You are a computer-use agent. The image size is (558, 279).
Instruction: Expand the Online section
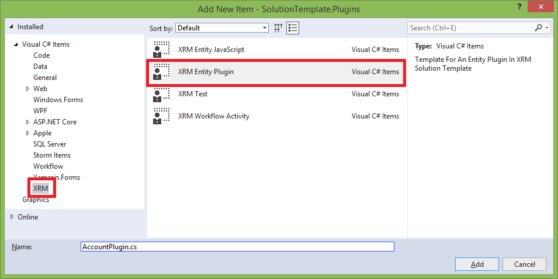(x=13, y=217)
